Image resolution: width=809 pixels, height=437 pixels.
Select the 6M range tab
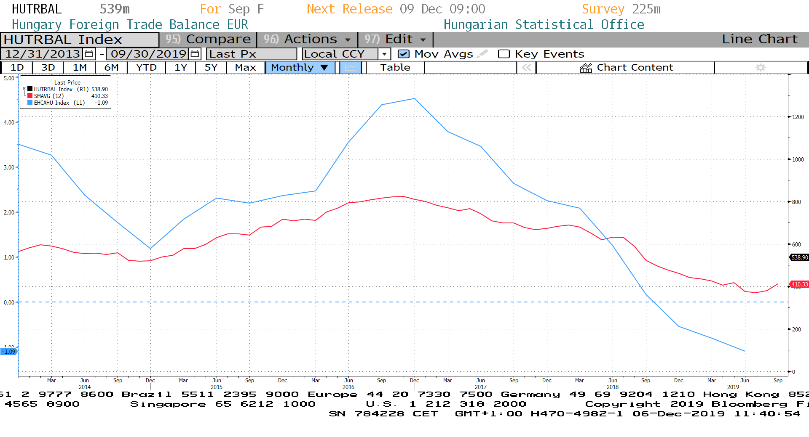pos(111,67)
